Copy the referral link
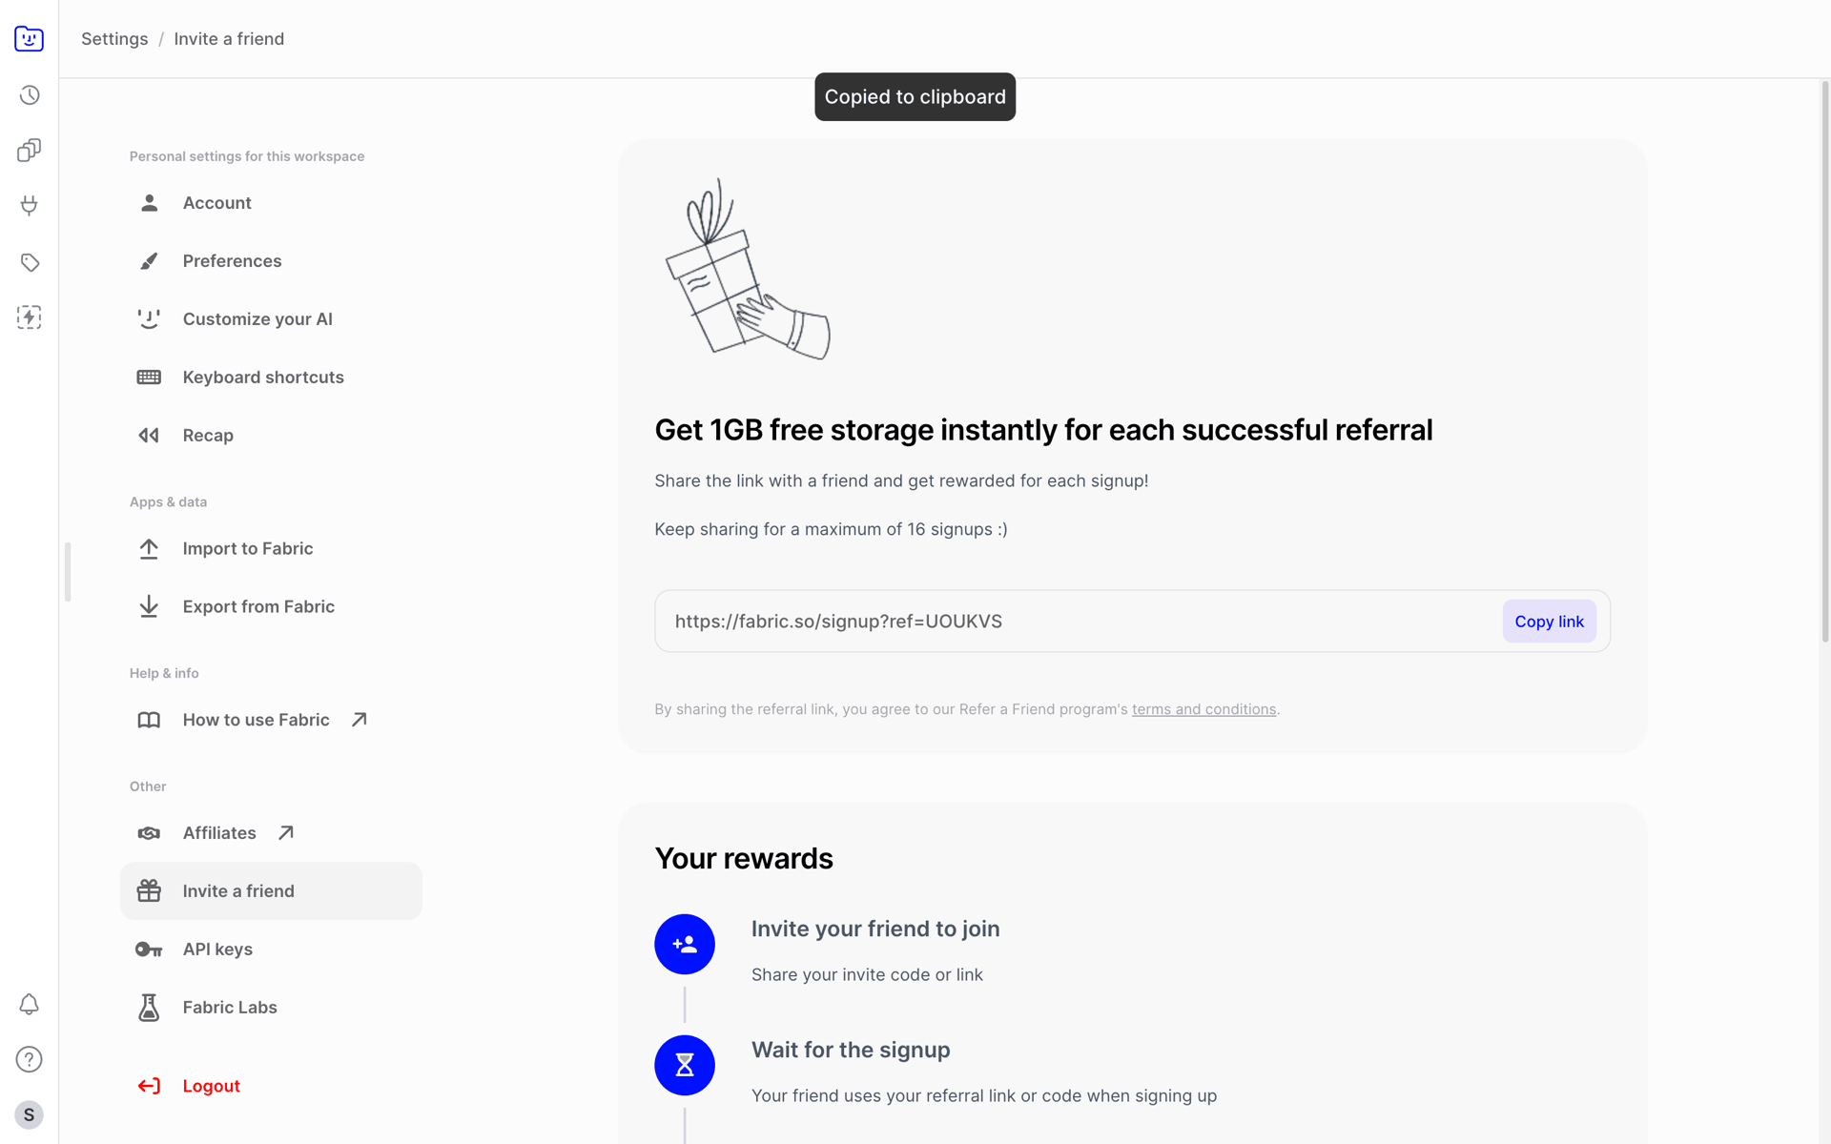This screenshot has height=1144, width=1831. click(1549, 622)
